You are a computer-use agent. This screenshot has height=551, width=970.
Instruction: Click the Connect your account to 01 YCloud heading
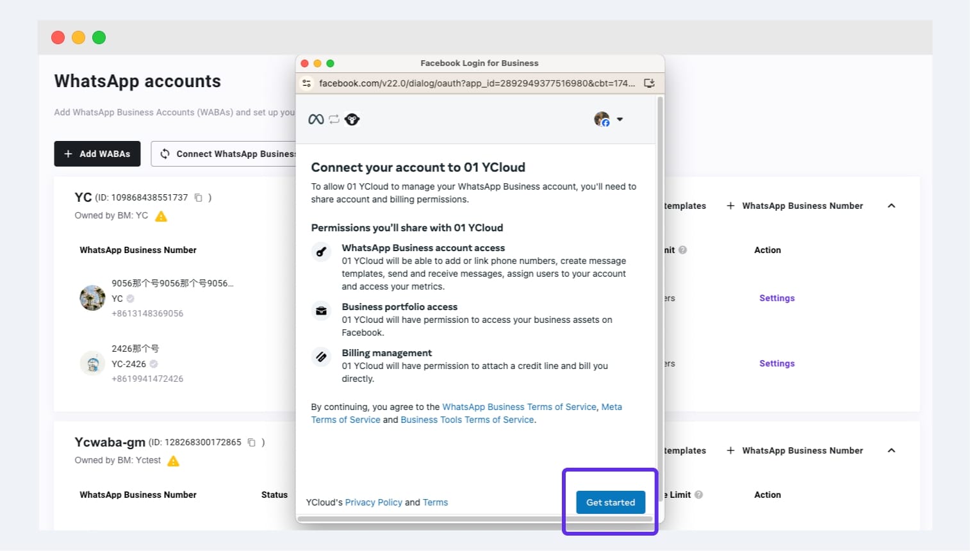point(418,167)
